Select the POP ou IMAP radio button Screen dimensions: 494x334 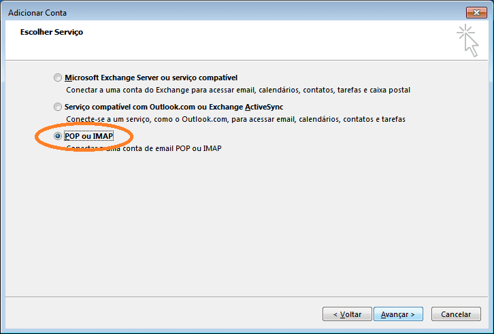click(58, 137)
